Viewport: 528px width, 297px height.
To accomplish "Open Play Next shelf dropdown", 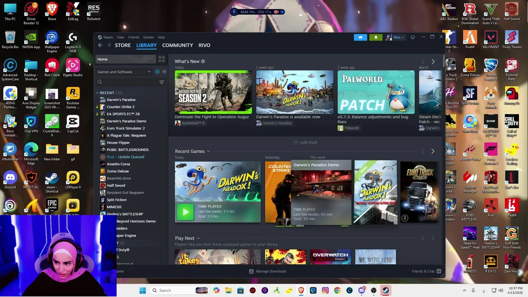I will tap(198, 238).
